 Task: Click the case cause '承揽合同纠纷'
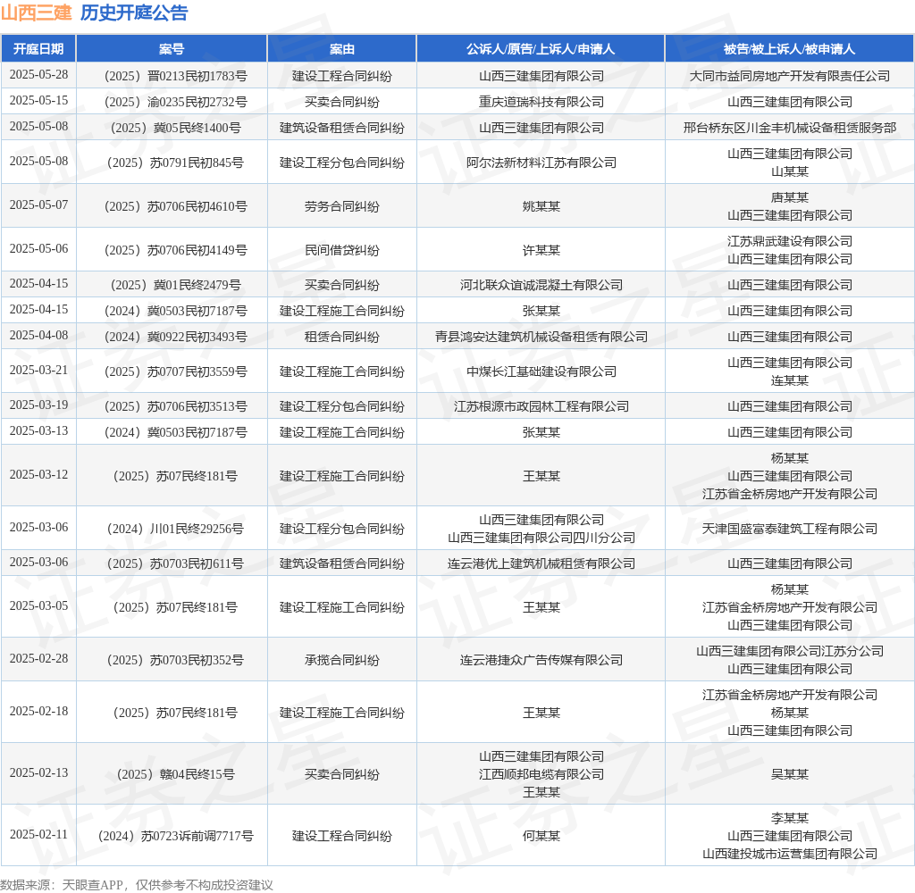(x=342, y=660)
